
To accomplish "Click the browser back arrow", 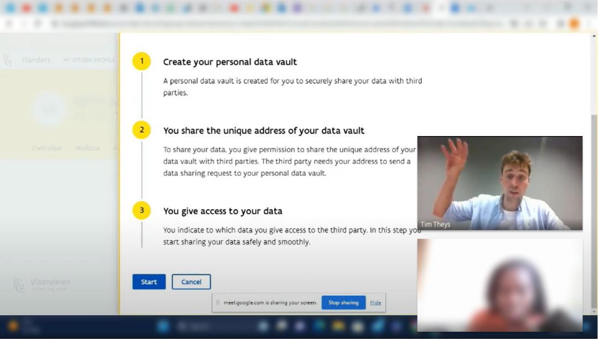I will coord(9,24).
